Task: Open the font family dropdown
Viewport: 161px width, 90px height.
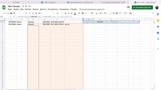Action: click(49, 13)
